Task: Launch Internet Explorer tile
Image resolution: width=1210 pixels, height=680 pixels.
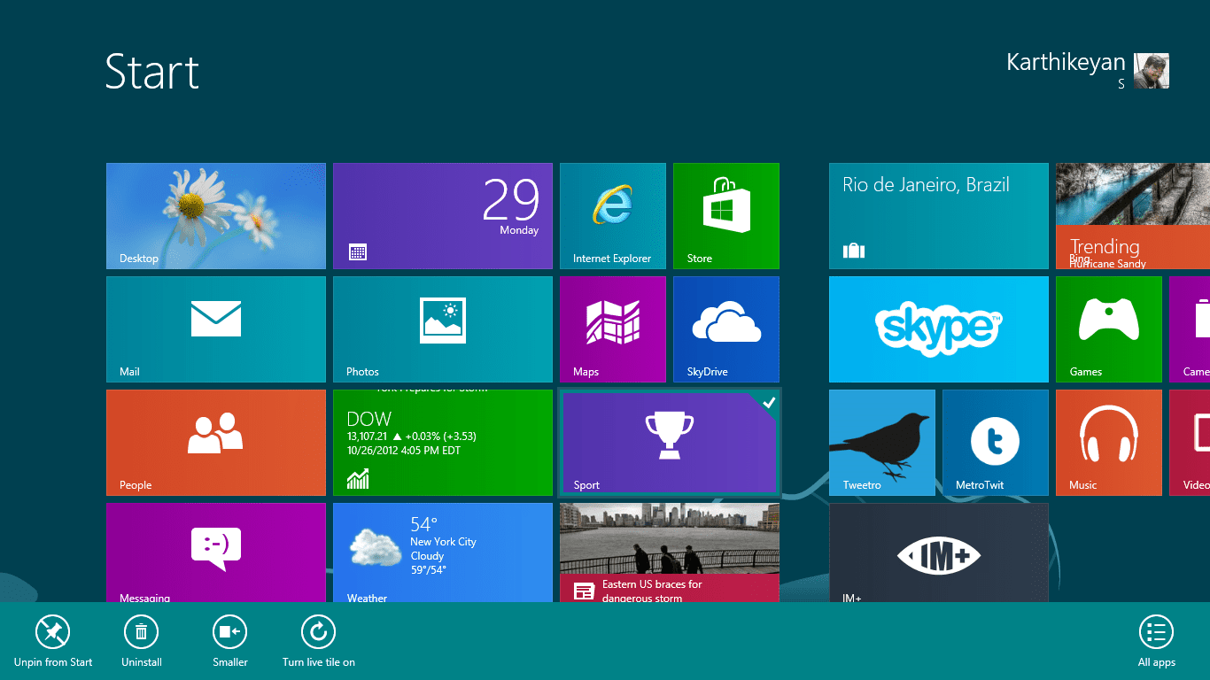Action: tap(613, 216)
